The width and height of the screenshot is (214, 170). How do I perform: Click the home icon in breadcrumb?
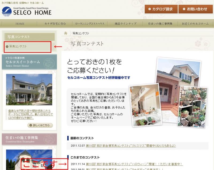tap(66, 33)
